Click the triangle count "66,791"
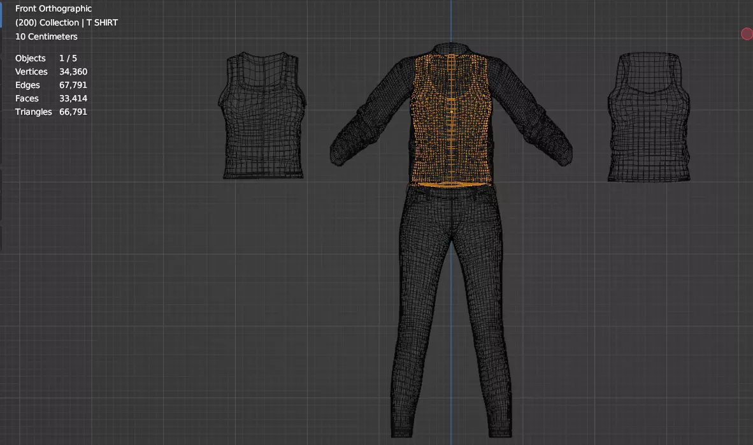 [73, 112]
